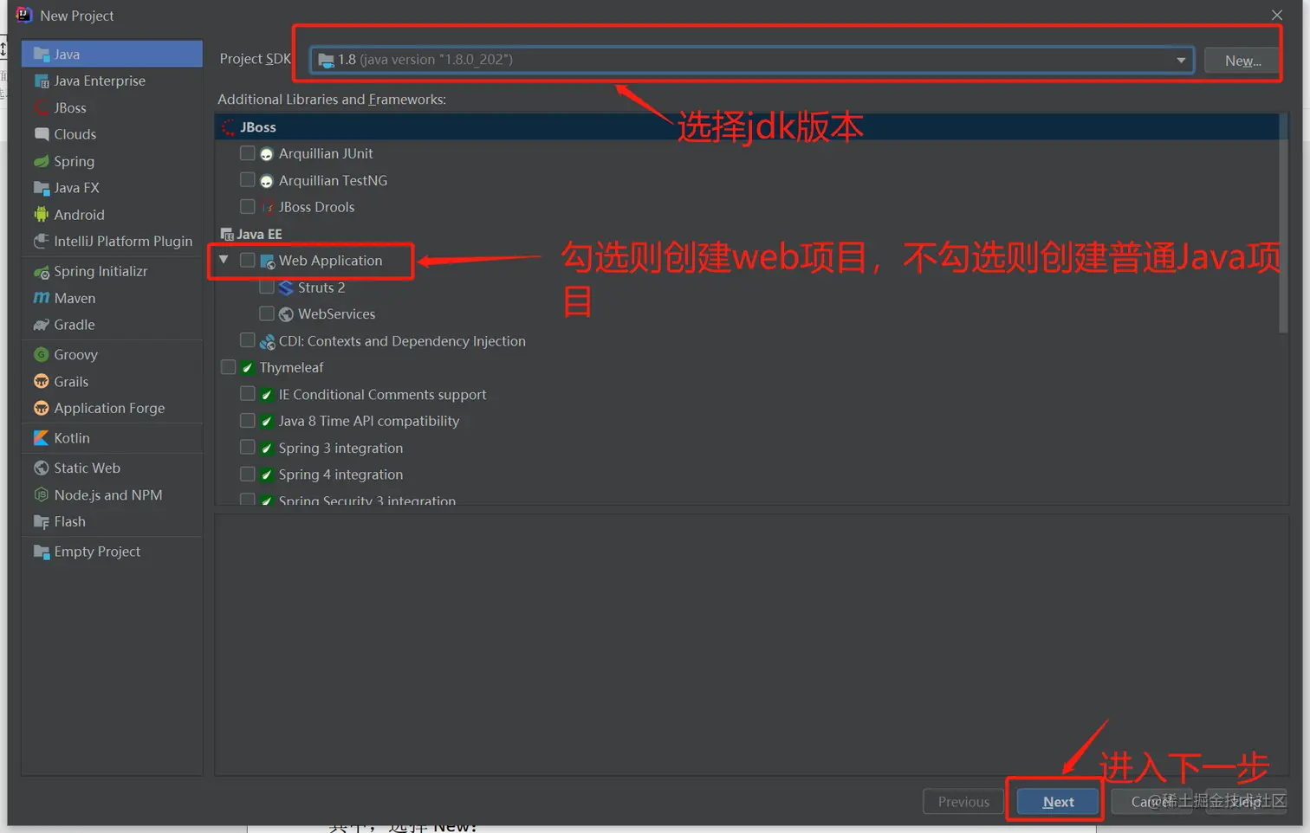This screenshot has height=833, width=1310.
Task: Click the New... SDK button
Action: click(x=1242, y=60)
